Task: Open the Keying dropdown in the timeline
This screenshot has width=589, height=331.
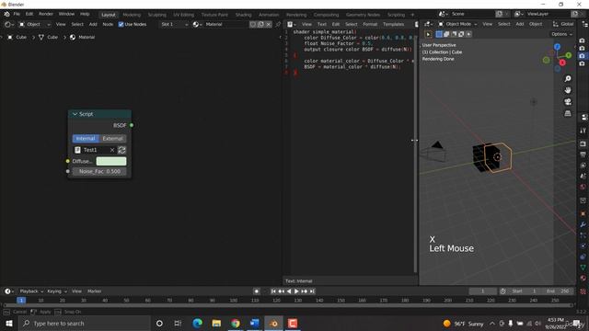Action: click(x=57, y=291)
